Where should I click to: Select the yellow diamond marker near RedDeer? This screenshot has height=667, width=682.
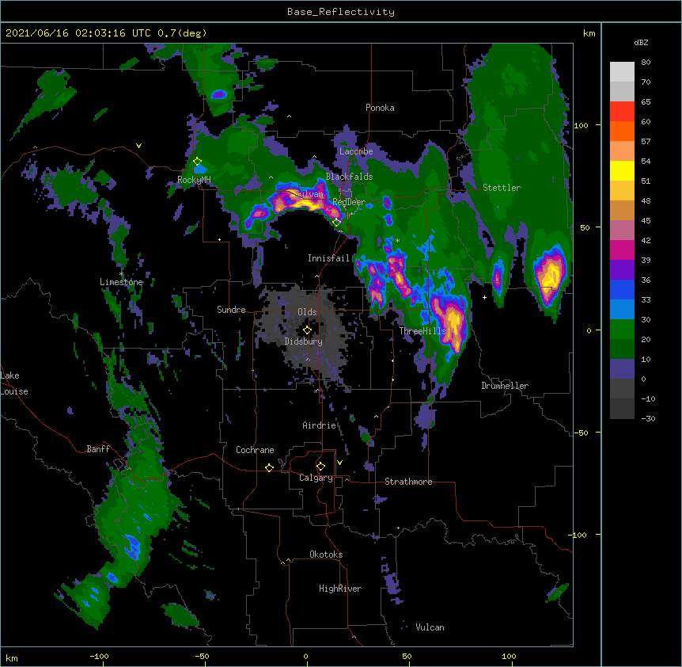[x=337, y=223]
